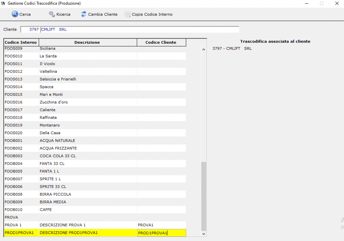The image size is (344, 241).
Task: Sort by Codice Interno column header
Action: click(x=21, y=42)
